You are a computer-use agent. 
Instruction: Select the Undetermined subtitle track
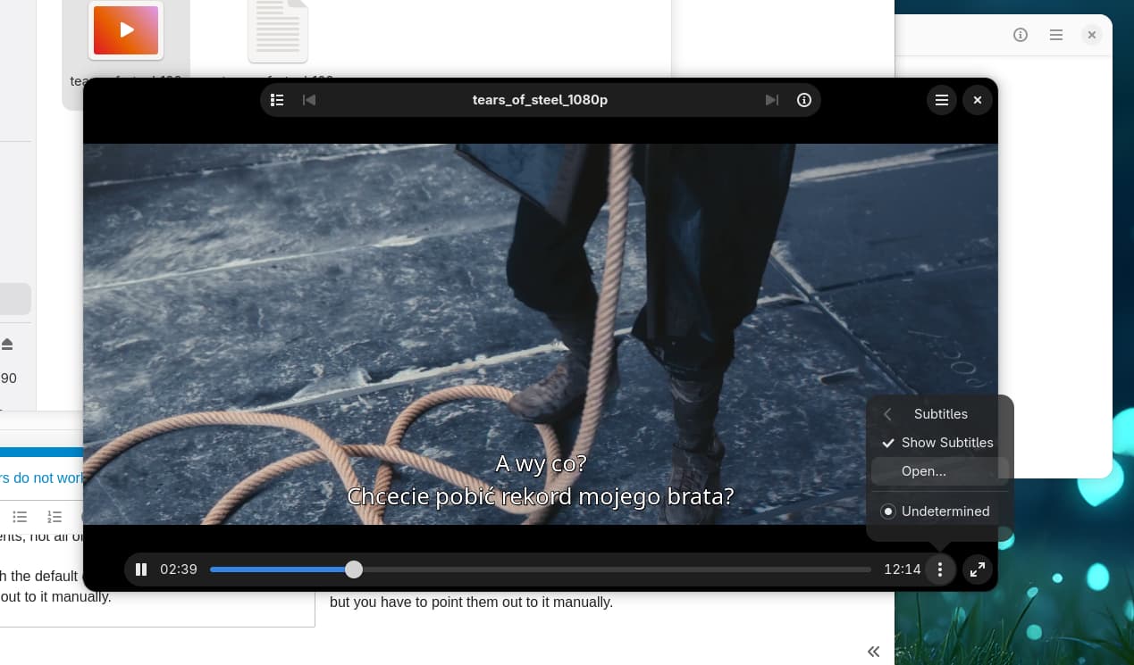point(938,511)
